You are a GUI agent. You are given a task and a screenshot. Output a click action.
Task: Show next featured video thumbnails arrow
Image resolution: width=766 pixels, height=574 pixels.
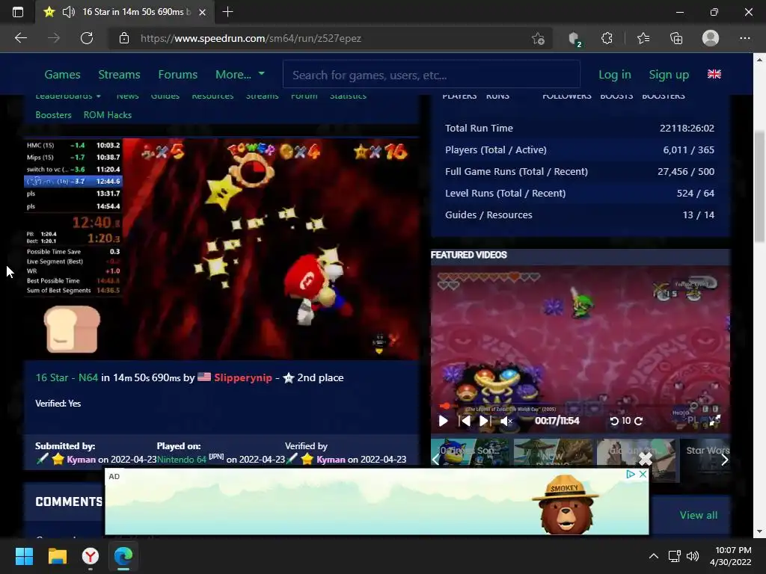tap(724, 460)
